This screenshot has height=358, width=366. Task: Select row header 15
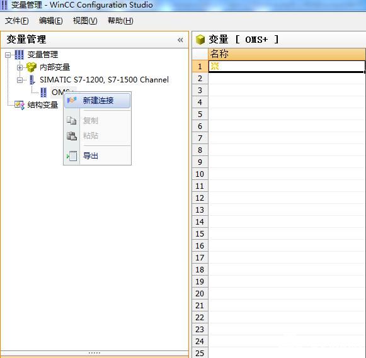click(200, 234)
